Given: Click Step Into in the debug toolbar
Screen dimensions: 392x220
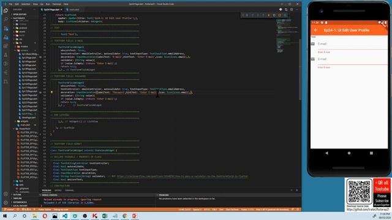Looking at the screenshot, I should [x=258, y=15].
